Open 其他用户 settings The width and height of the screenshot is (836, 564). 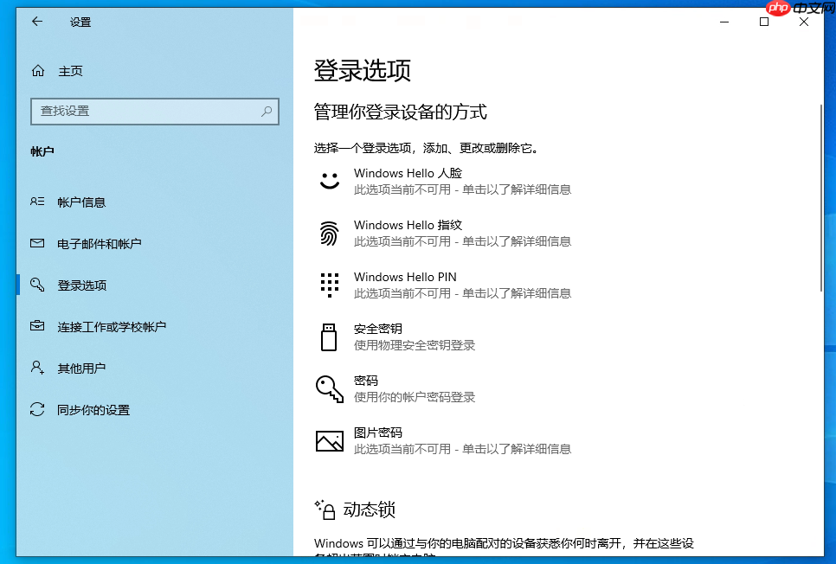(80, 368)
